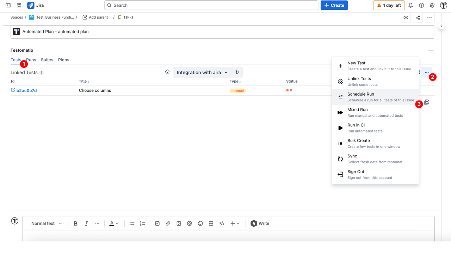The width and height of the screenshot is (451, 253).
Task: Switch to the Suites tab
Action: tap(47, 60)
